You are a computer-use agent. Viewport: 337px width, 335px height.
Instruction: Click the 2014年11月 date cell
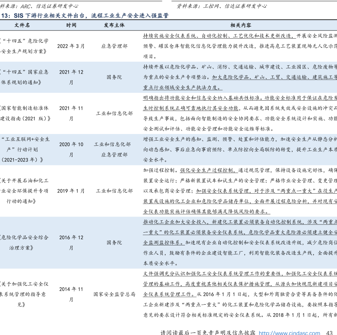[x=71, y=294]
